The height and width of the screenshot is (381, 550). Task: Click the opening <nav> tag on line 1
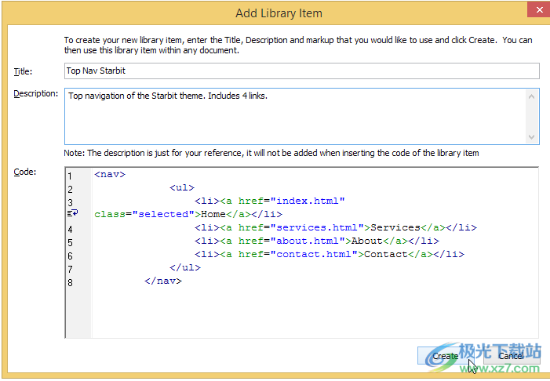pyautogui.click(x=110, y=174)
